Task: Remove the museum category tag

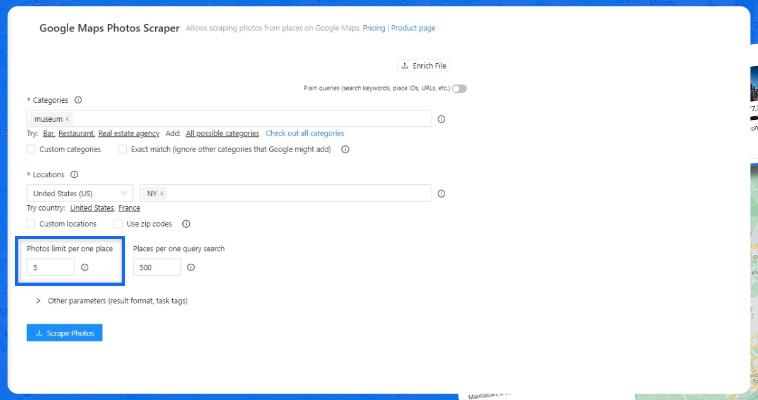Action: 66,119
